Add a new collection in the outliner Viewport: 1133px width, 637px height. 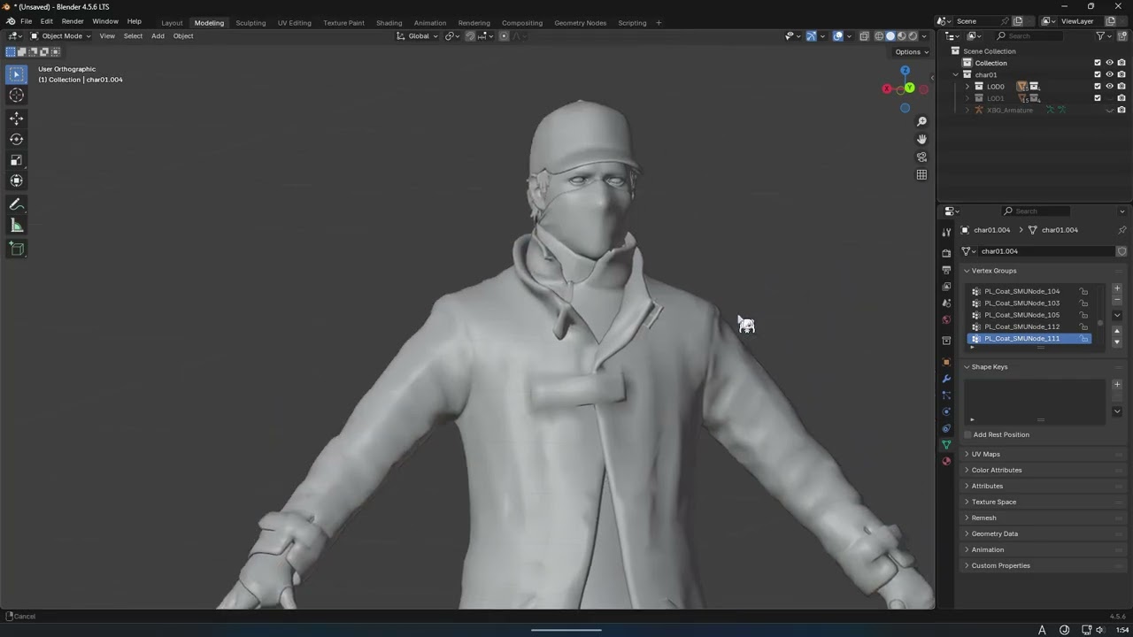point(1121,36)
